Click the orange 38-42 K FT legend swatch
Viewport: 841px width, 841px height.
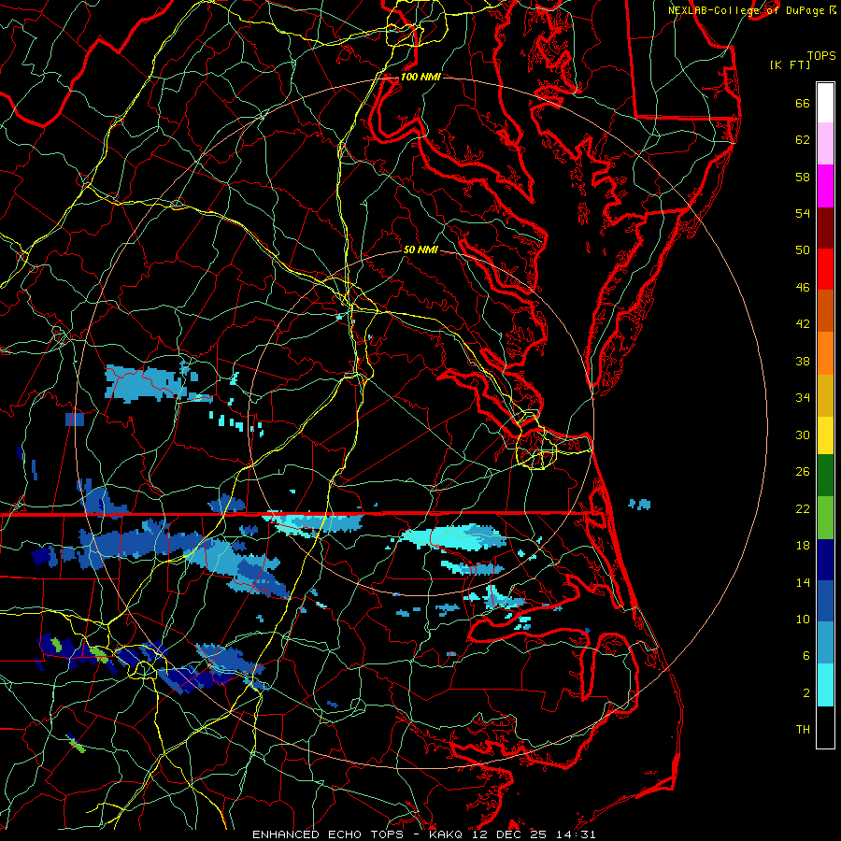point(825,353)
